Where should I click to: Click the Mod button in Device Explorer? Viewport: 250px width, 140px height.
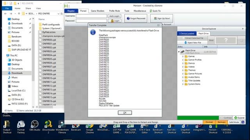coord(211,40)
